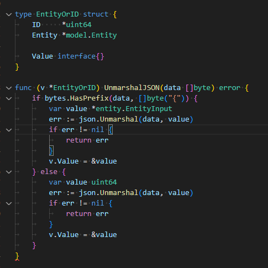Click the second 'return err' statement
The image size is (268, 268).
(x=87, y=214)
